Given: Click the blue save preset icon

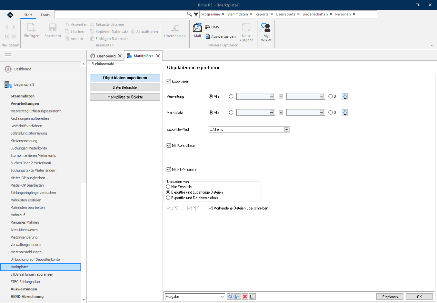Looking at the screenshot, I should point(237,297).
